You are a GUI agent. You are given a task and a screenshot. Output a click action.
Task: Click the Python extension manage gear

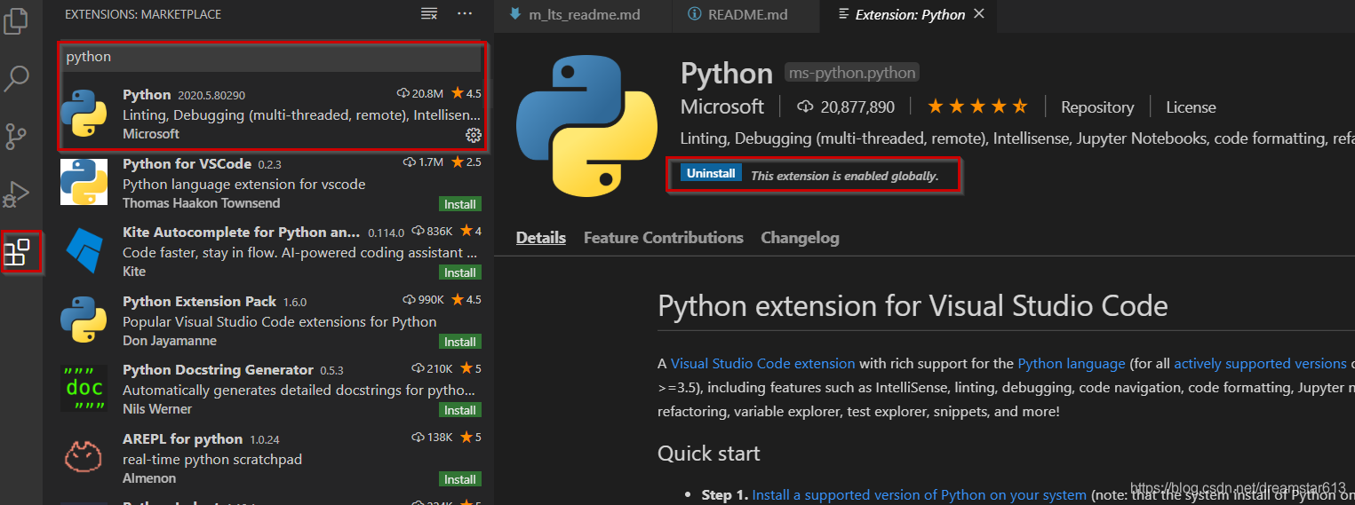click(474, 135)
